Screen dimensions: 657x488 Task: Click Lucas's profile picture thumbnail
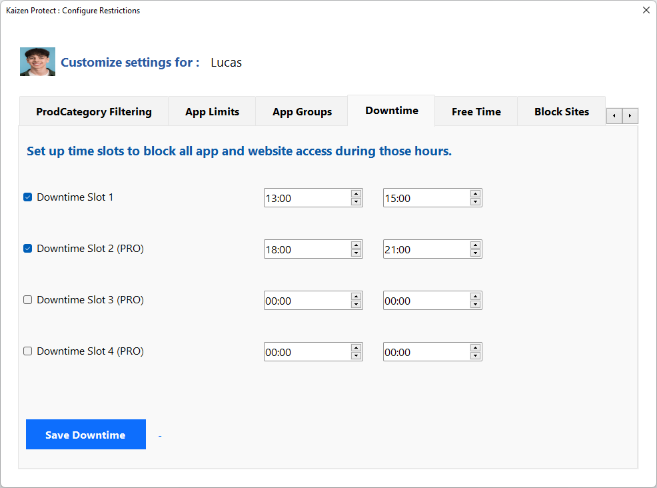(37, 62)
